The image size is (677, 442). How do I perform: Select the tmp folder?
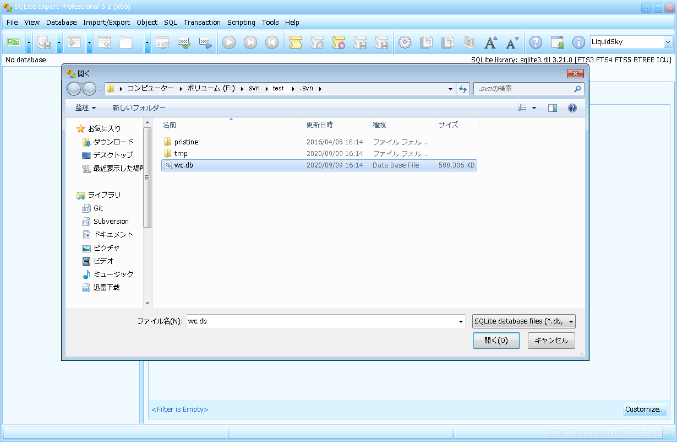point(319,154)
